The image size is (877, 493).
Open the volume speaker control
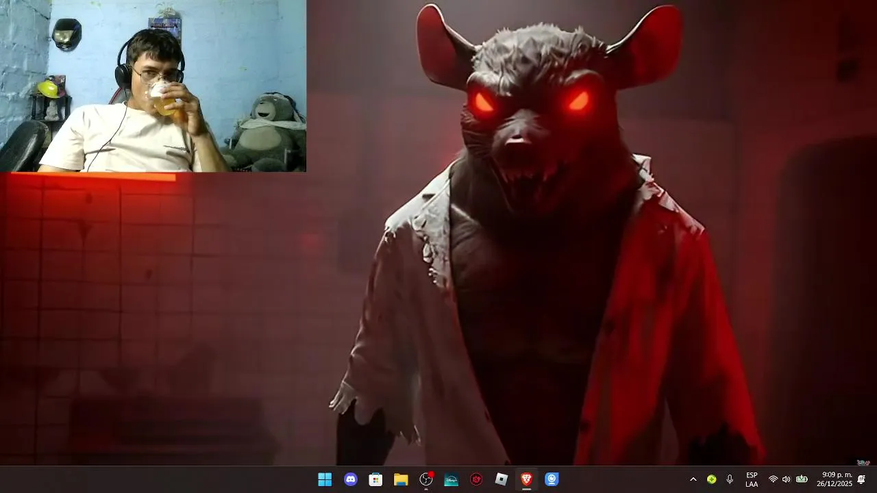click(786, 479)
